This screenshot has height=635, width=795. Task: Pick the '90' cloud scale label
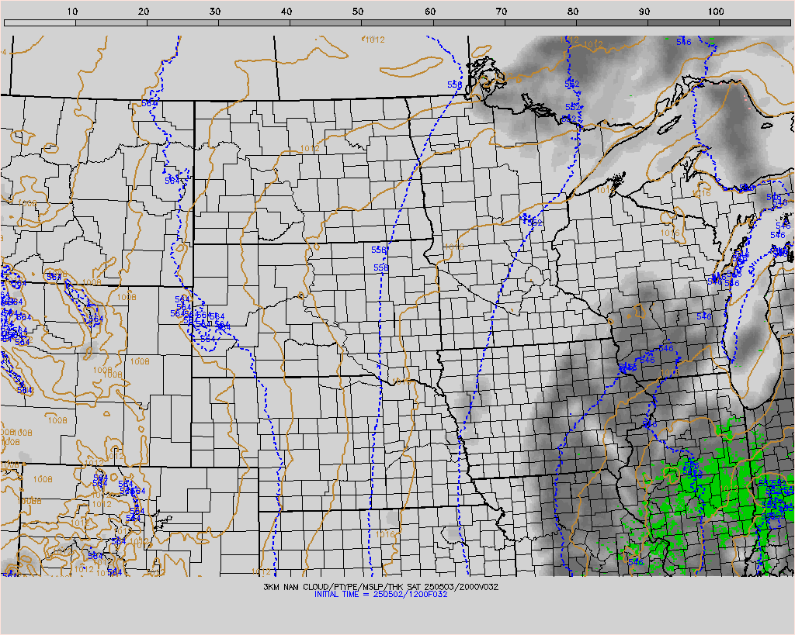click(644, 12)
